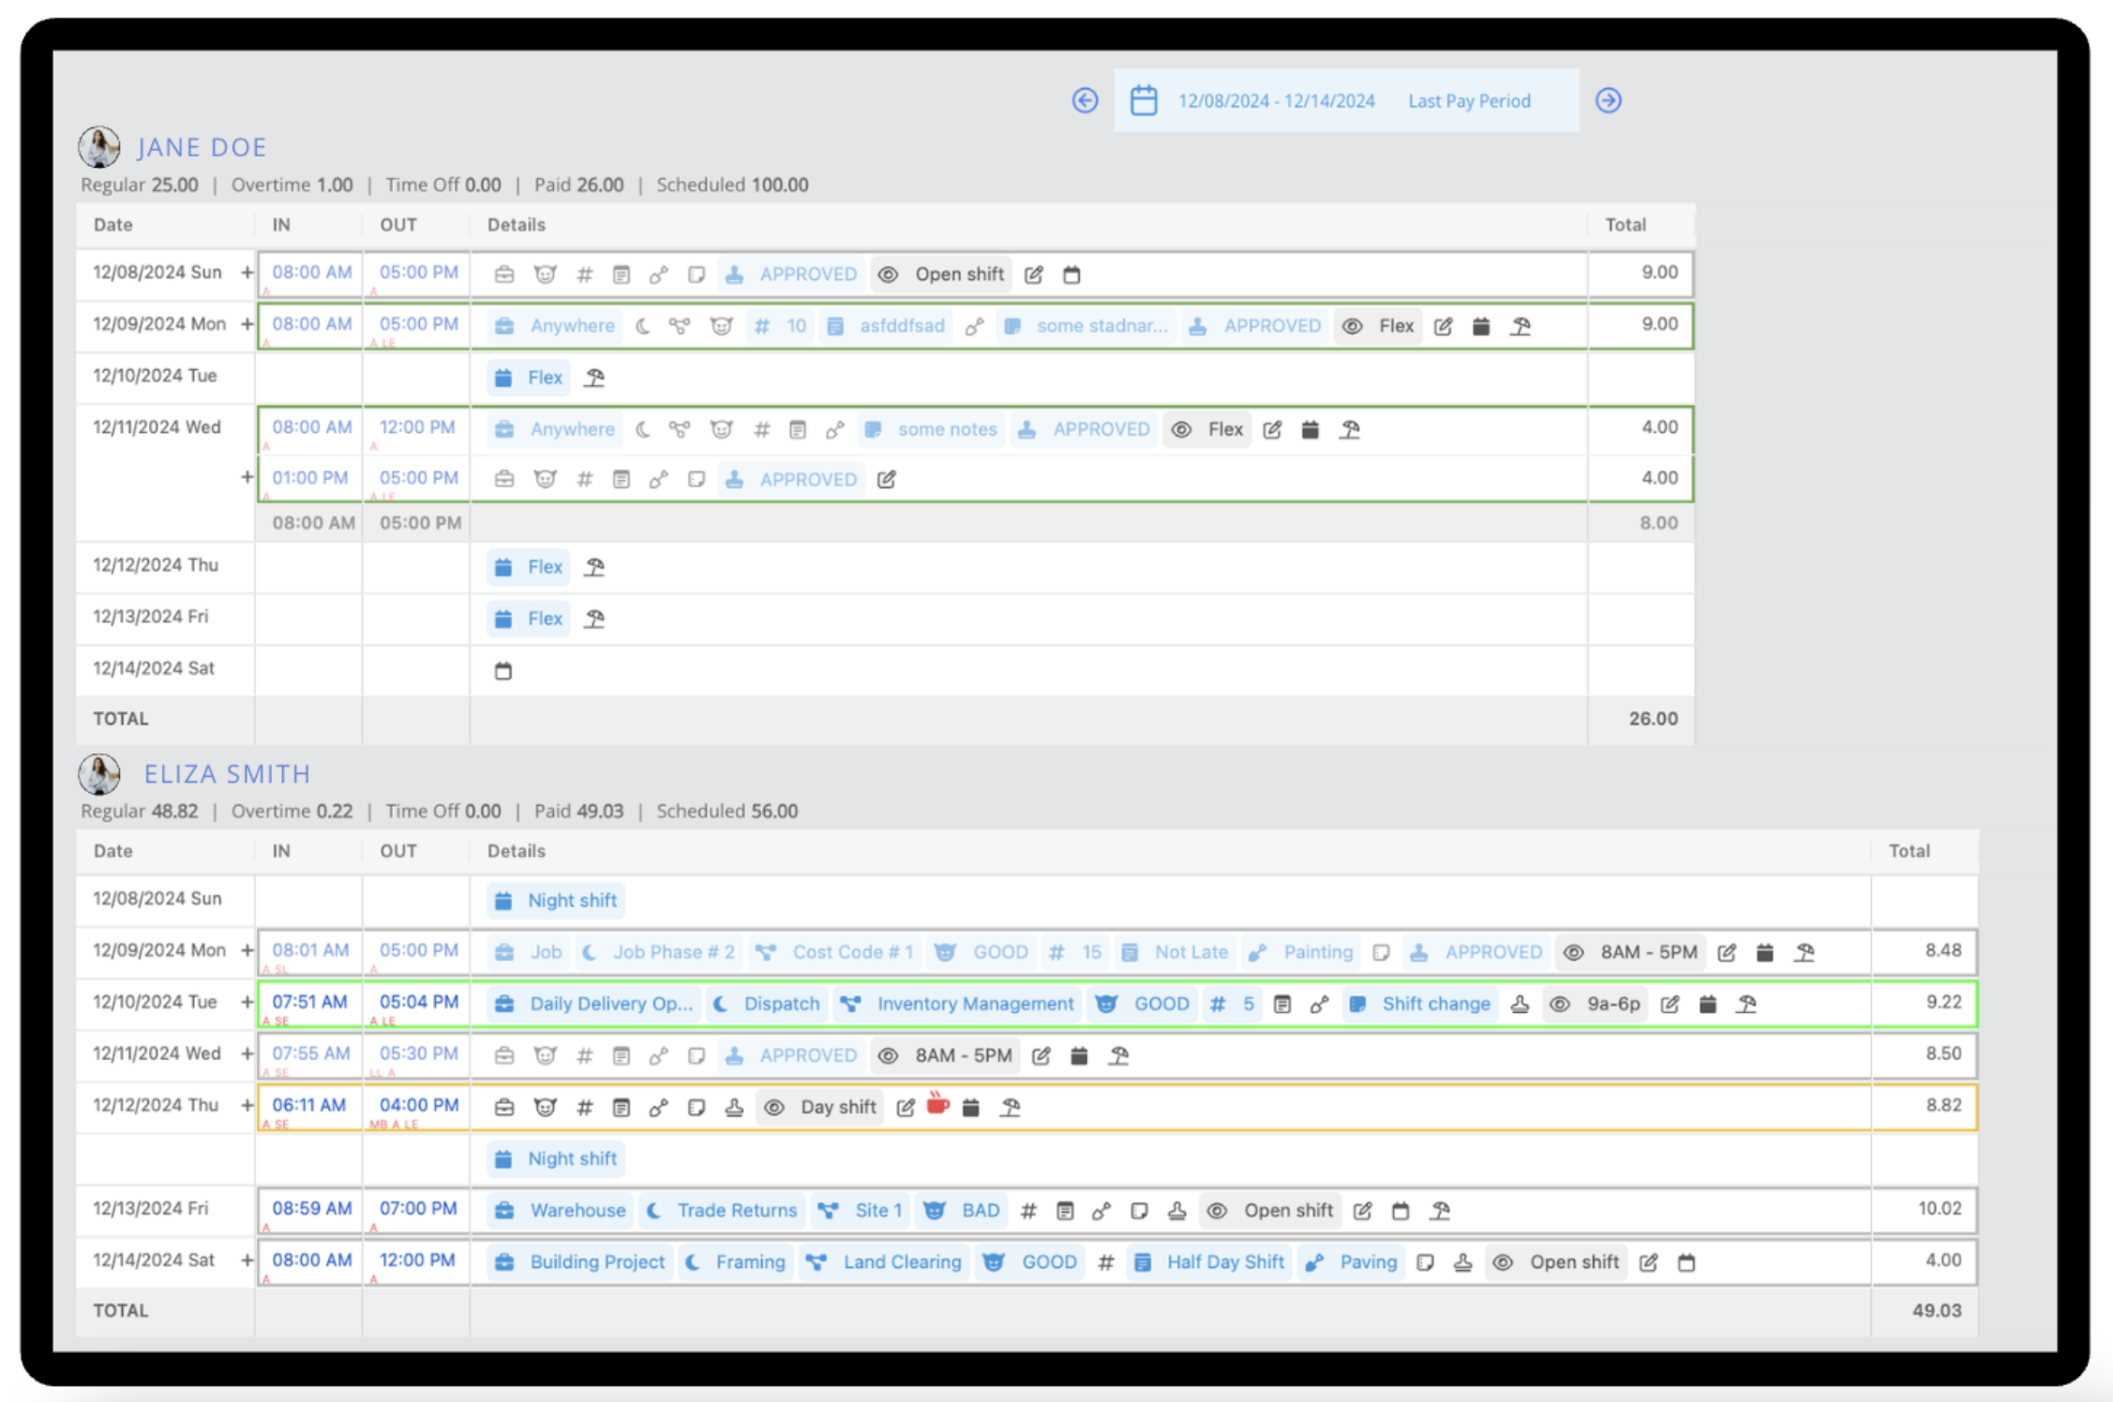Image resolution: width=2113 pixels, height=1402 pixels.
Task: Click the edit pencil icon on Eliza's 9a-6p row
Action: click(x=1671, y=1004)
